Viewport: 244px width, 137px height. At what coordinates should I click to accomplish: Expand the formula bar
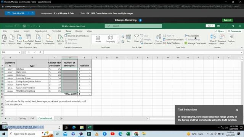coord(241,53)
